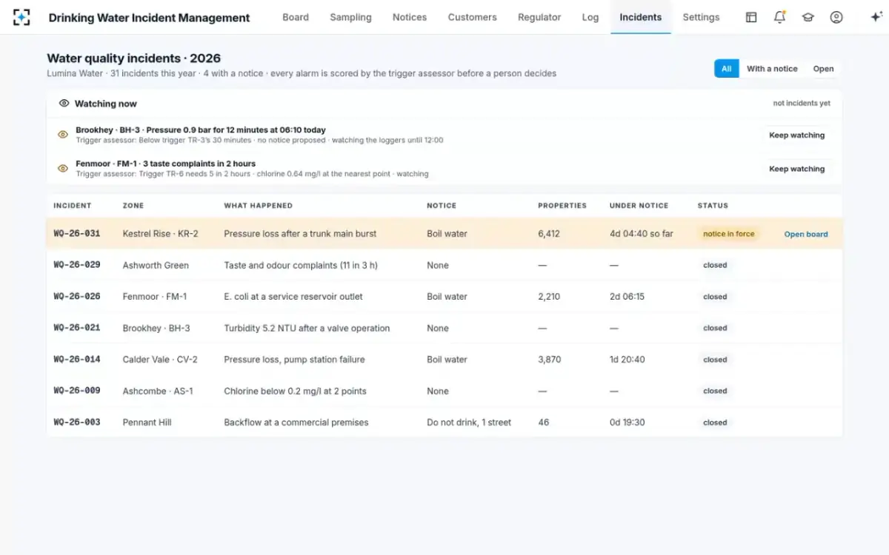Viewport: 889px width, 555px height.
Task: Click the eye icon beside Watching now
Action: (64, 104)
